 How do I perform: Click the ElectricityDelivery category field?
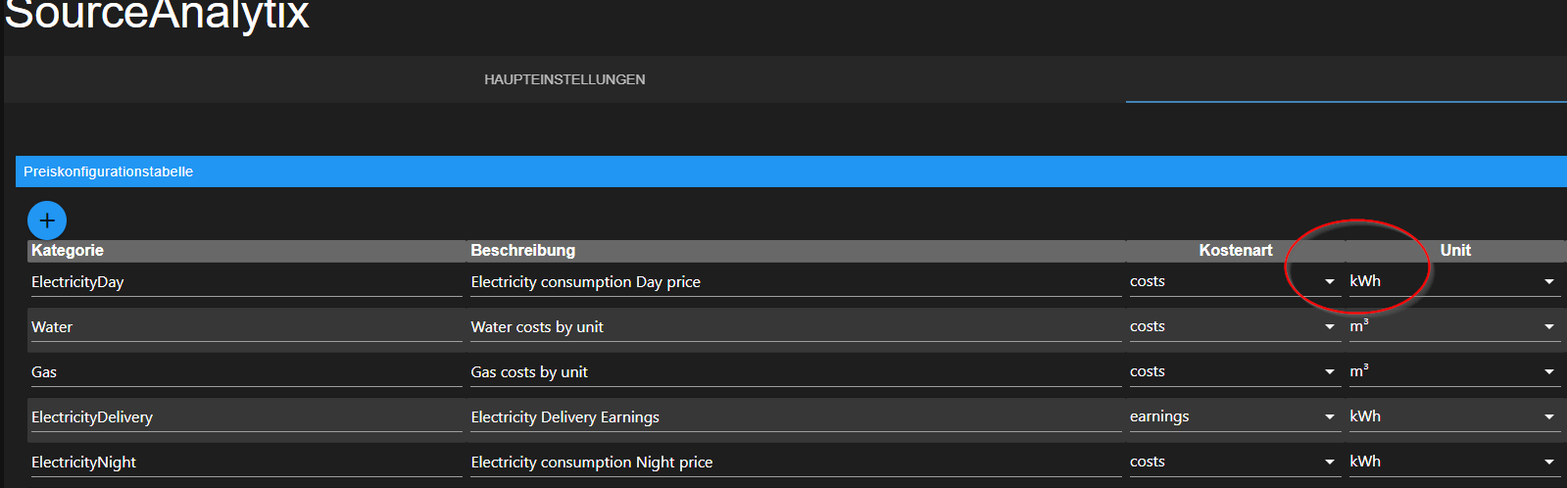[245, 417]
